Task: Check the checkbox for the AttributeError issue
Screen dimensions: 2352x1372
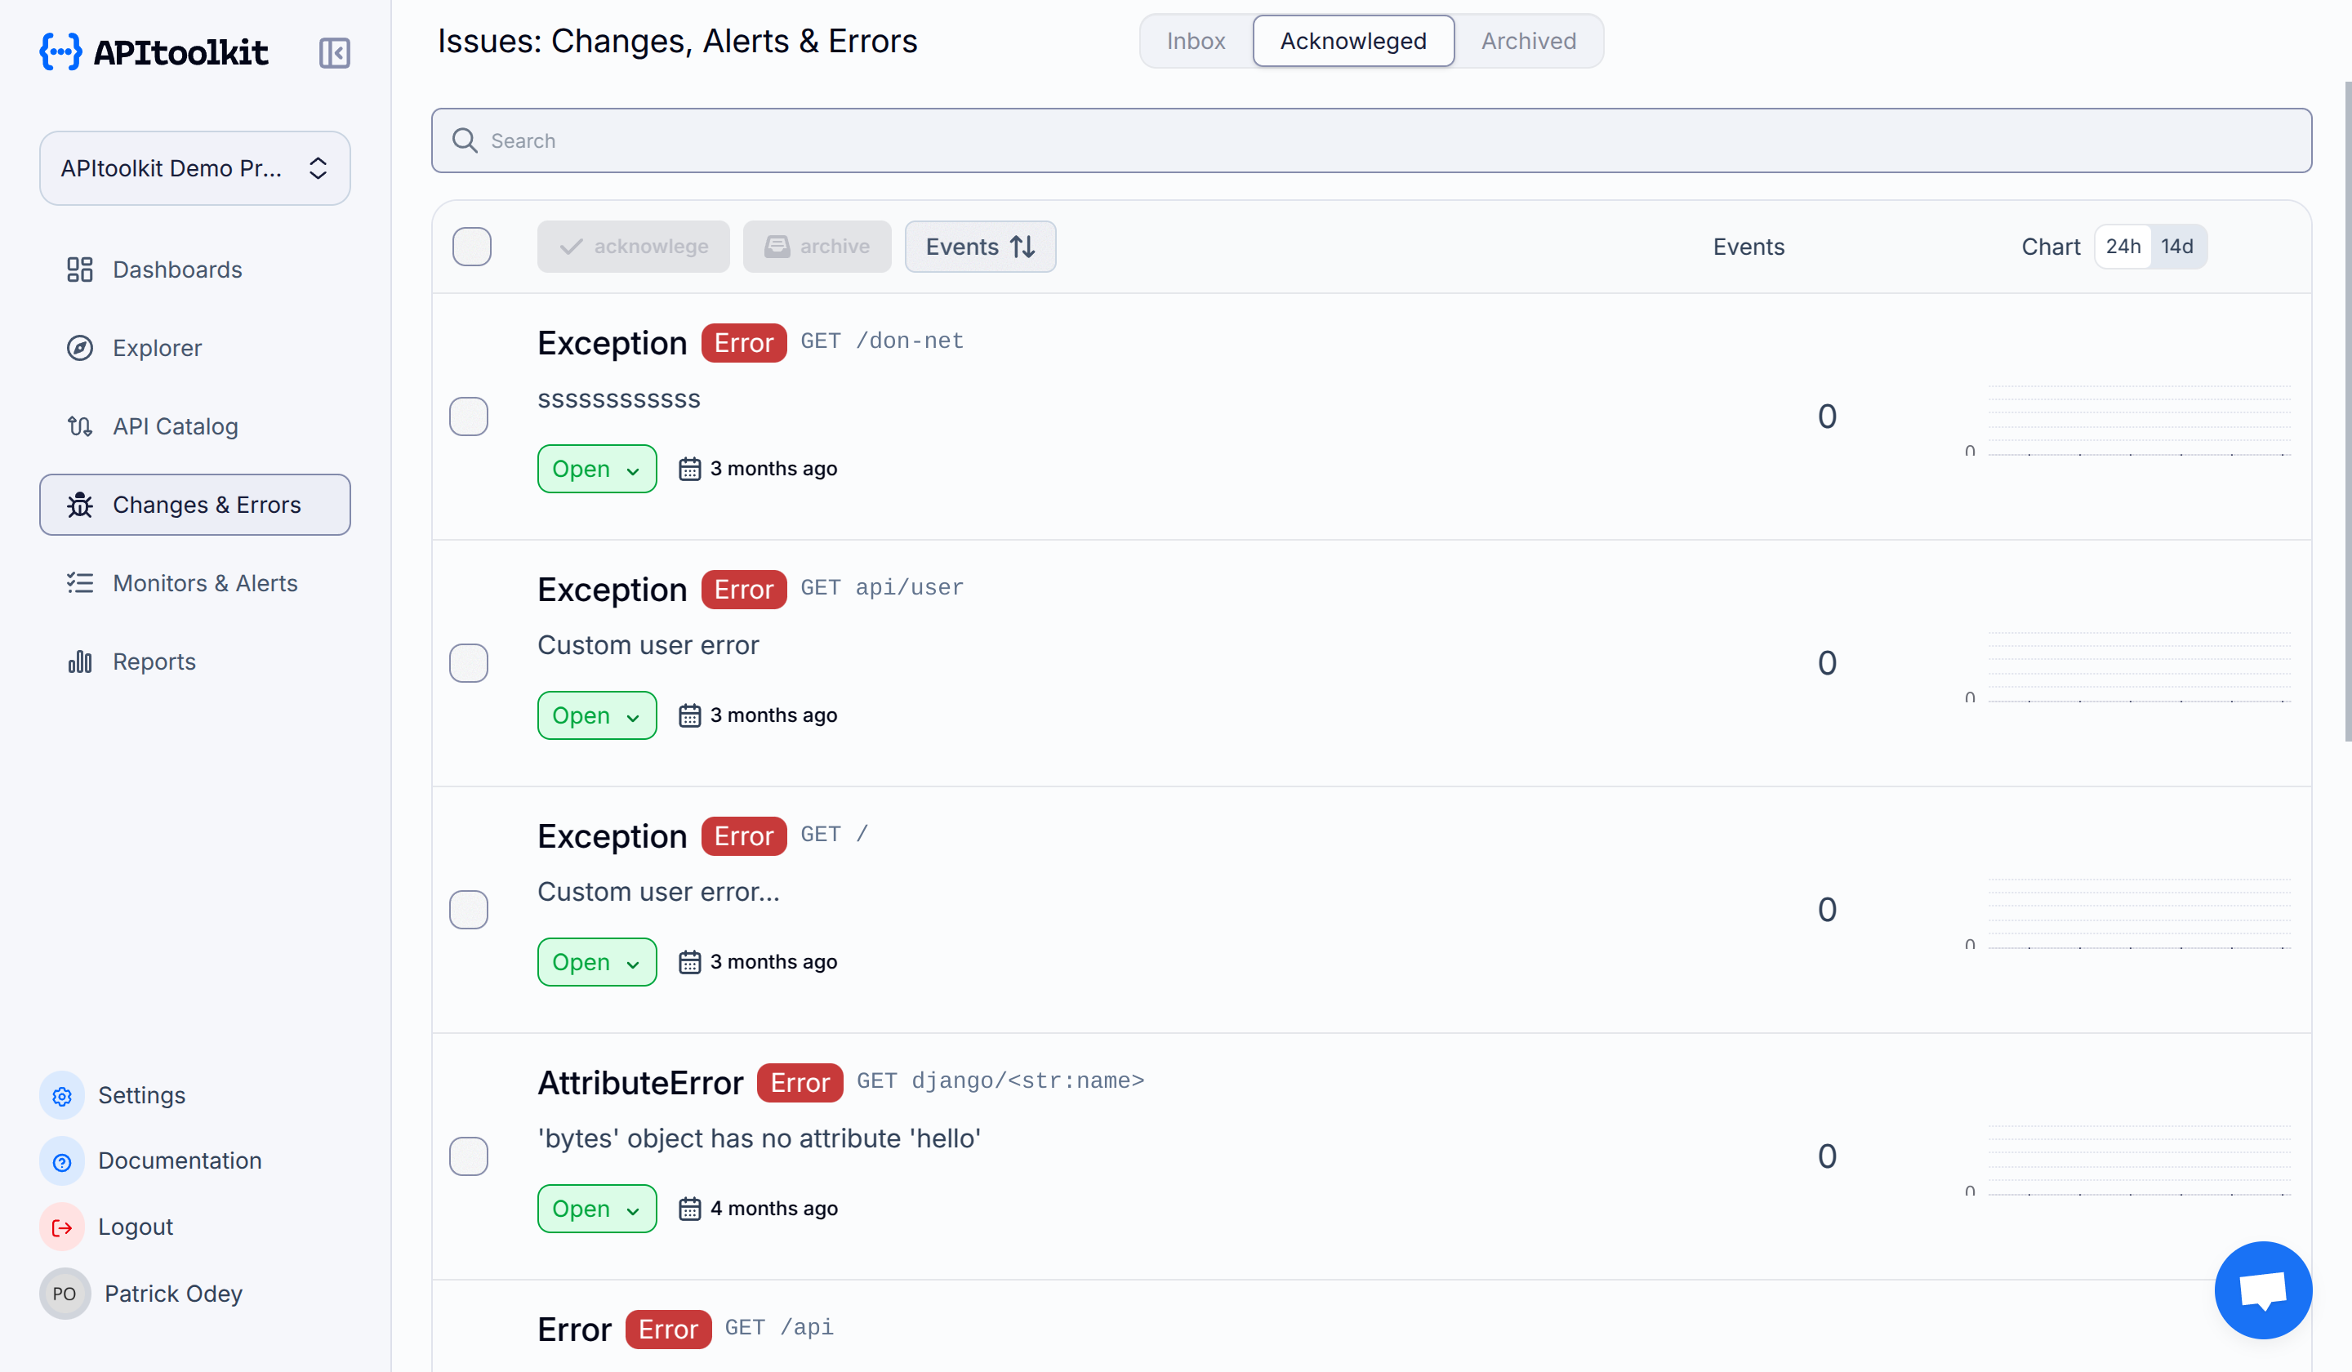Action: tap(469, 1156)
